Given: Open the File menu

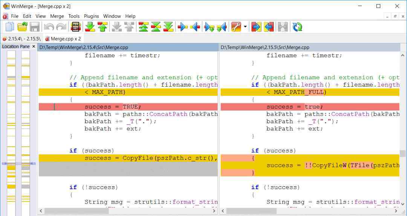Looking at the screenshot, I should [15, 16].
